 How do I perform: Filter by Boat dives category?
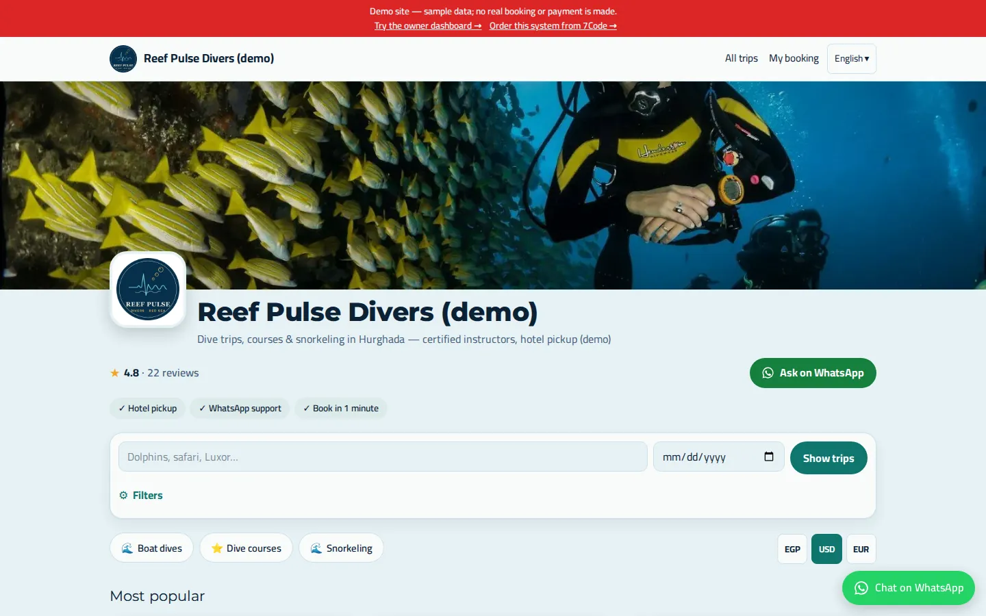pos(151,548)
